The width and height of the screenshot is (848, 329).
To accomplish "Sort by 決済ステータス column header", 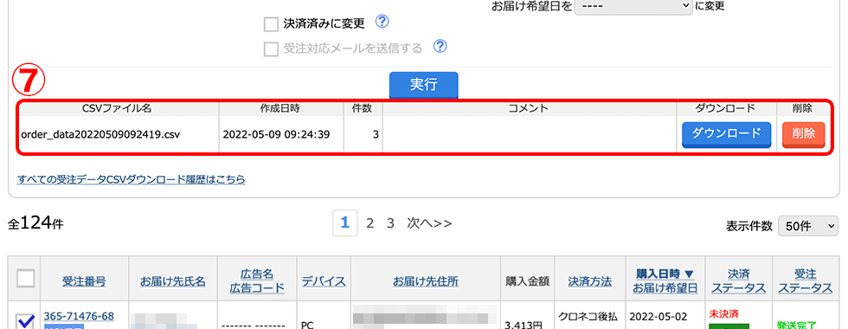I will coord(738,281).
